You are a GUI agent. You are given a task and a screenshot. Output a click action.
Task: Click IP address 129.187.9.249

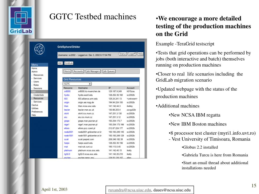[115, 91]
